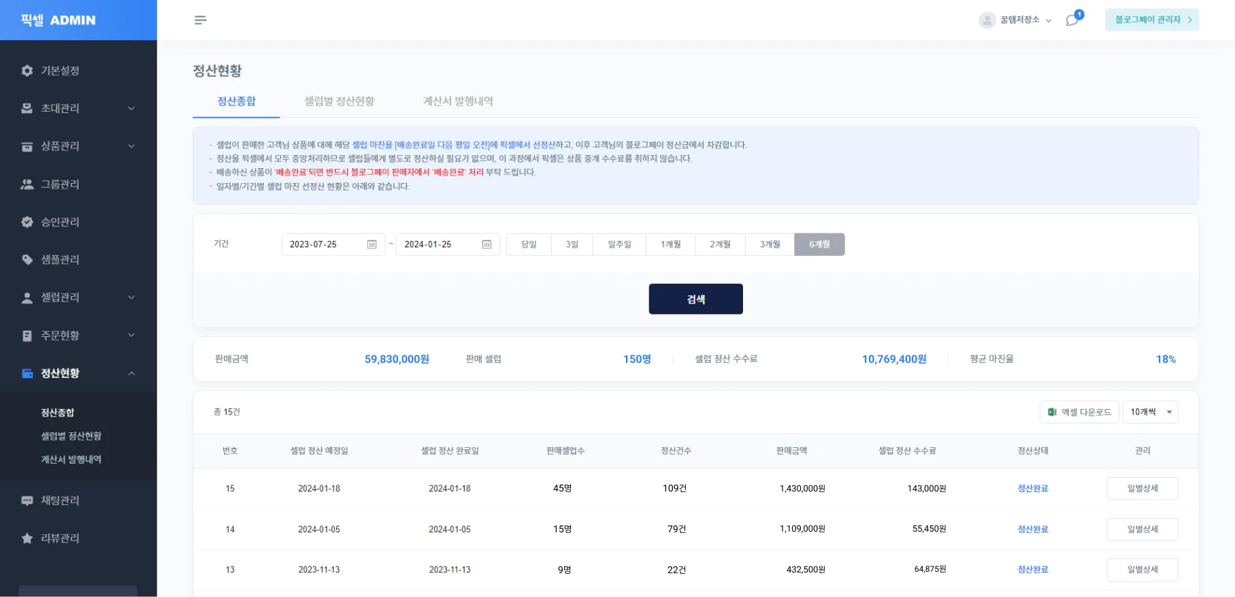Switch to the 셀럽별 정산현황 tab

(x=339, y=101)
